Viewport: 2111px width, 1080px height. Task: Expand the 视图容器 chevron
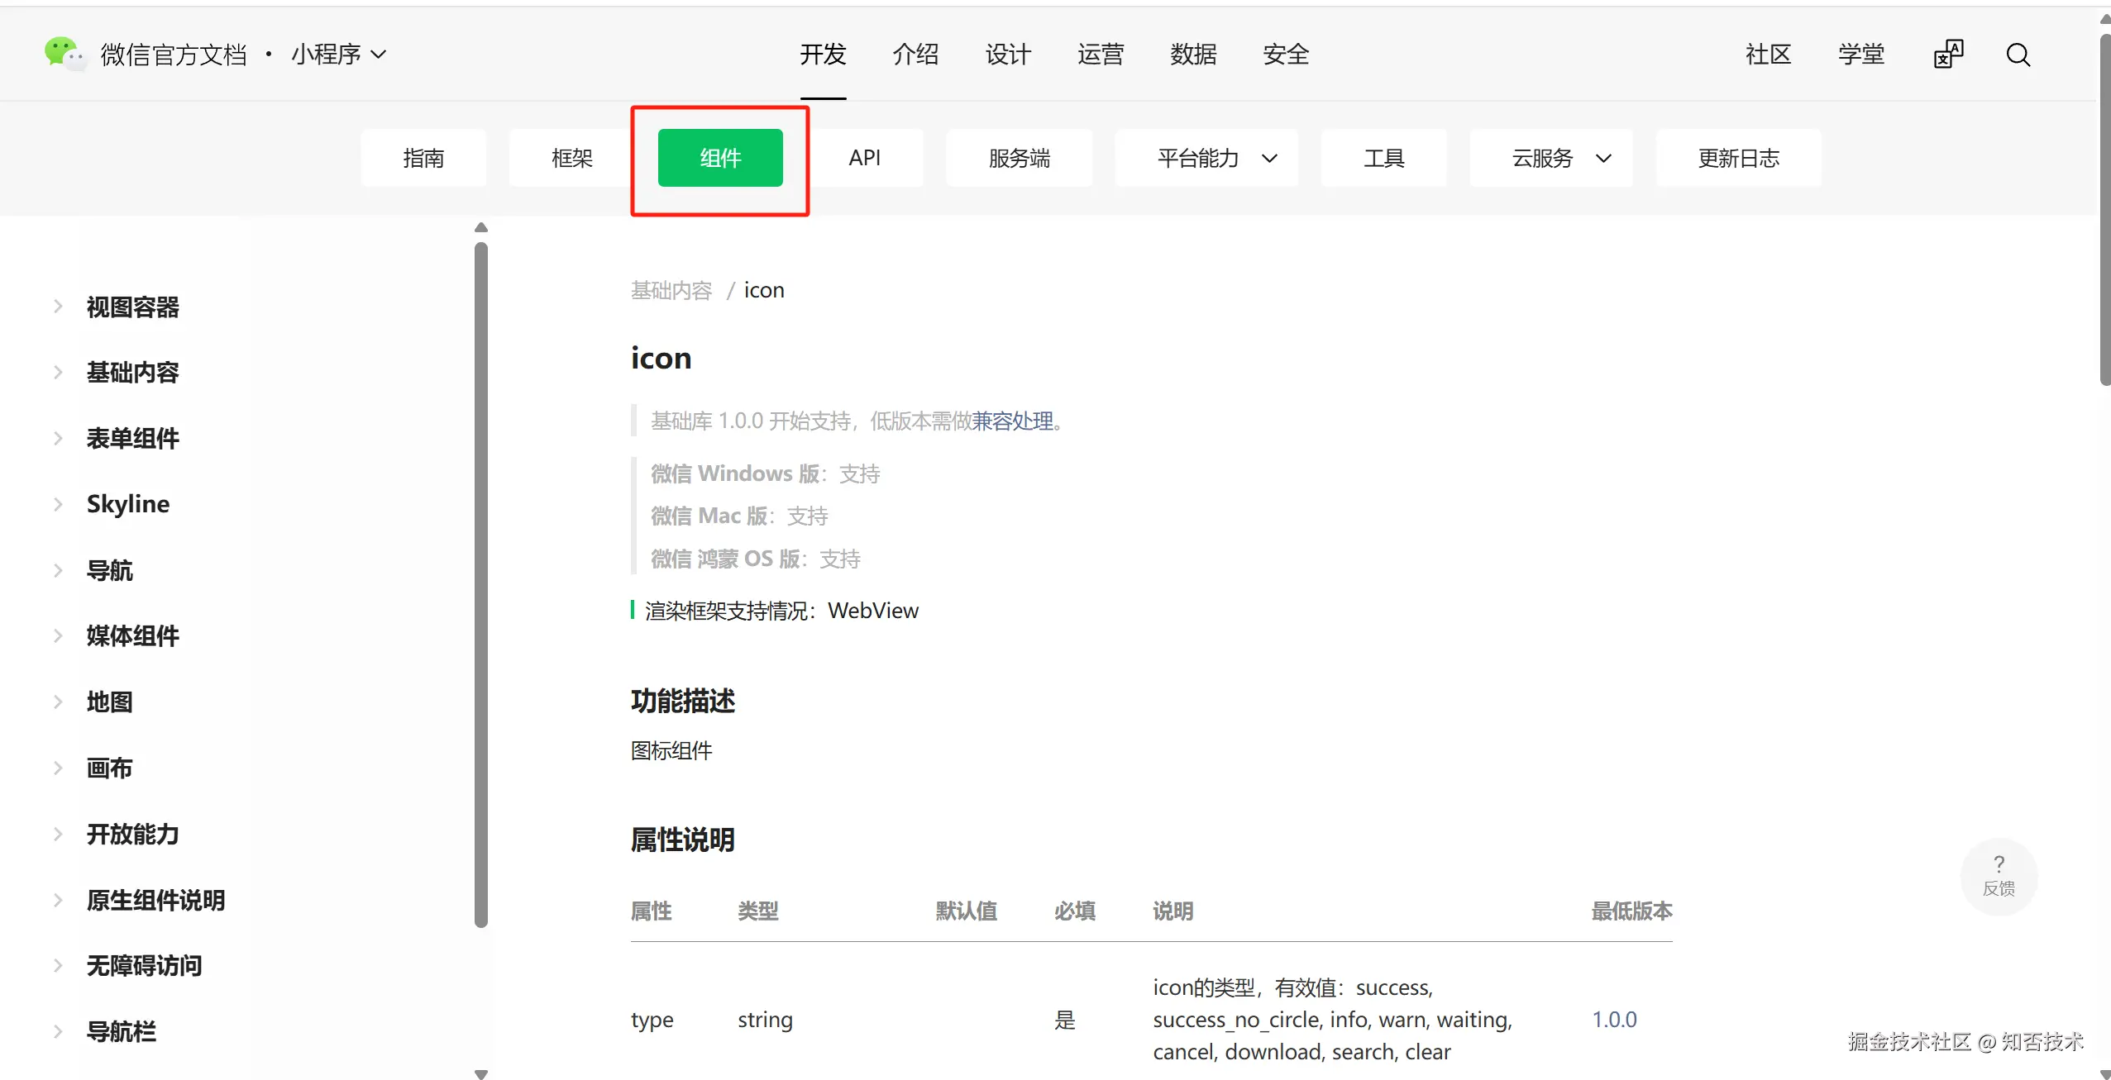[x=58, y=307]
